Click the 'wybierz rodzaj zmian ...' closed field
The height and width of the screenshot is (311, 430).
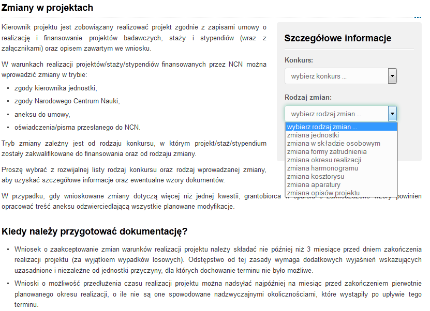point(340,114)
